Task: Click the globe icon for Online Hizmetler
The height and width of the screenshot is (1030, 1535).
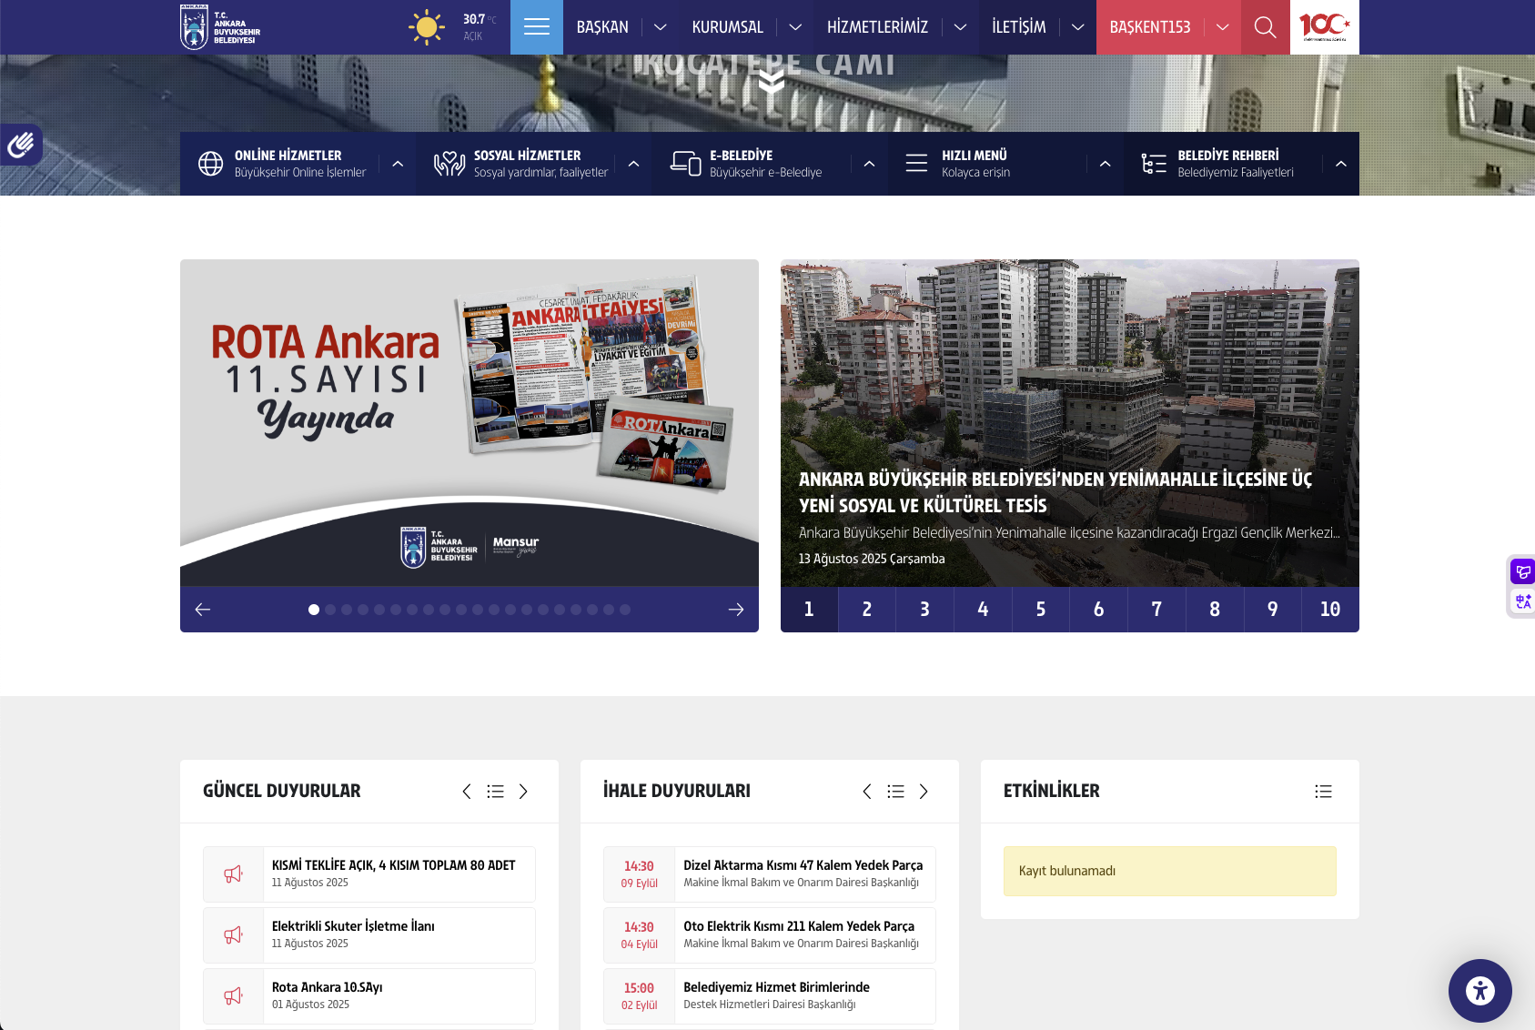Action: tap(211, 164)
